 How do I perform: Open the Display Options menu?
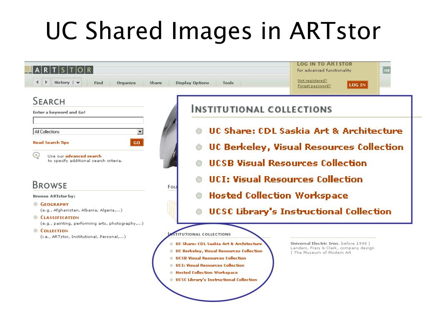192,83
